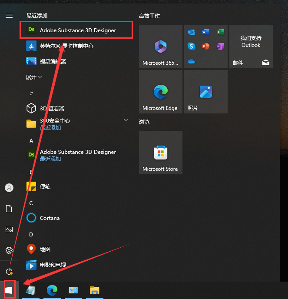The width and height of the screenshot is (288, 299).
Task: Open OneDrive in Office tile group
Action: click(192, 61)
